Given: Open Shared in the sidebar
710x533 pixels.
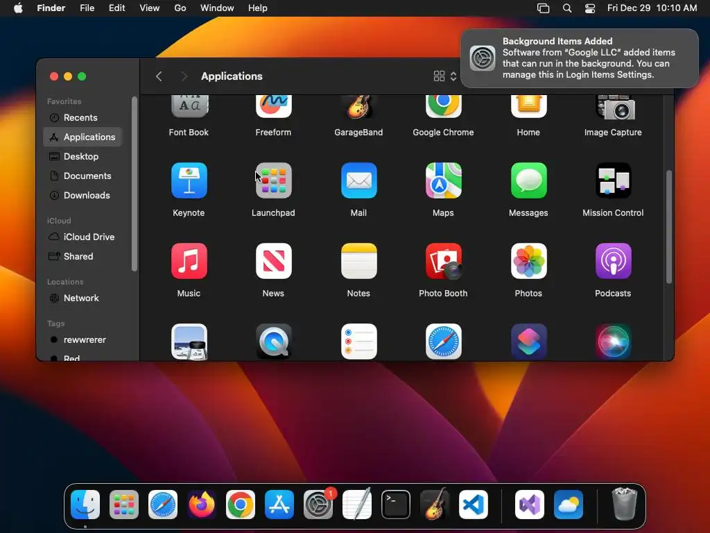Looking at the screenshot, I should (x=83, y=257).
